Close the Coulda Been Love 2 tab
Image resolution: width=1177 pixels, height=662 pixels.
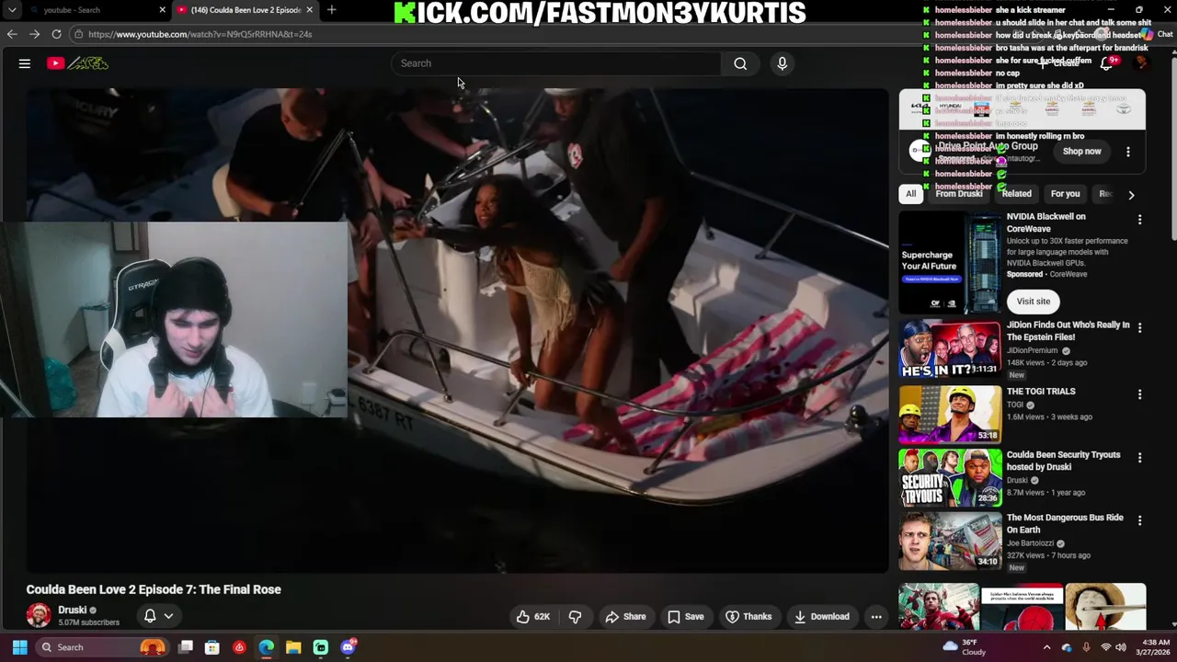point(310,10)
